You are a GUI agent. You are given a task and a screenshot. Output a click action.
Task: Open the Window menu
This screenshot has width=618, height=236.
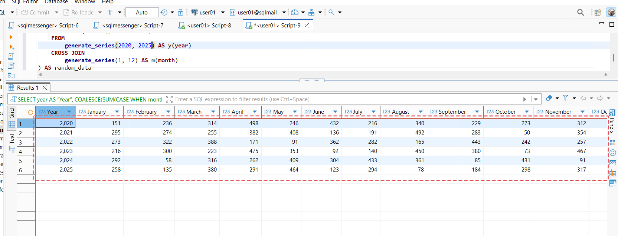pos(85,2)
